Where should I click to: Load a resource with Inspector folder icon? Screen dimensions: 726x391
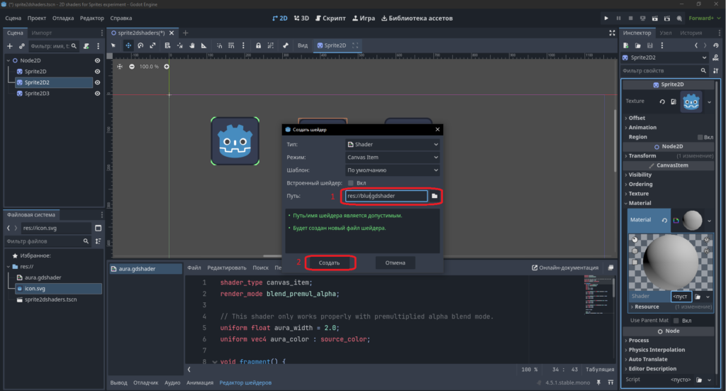pos(637,45)
